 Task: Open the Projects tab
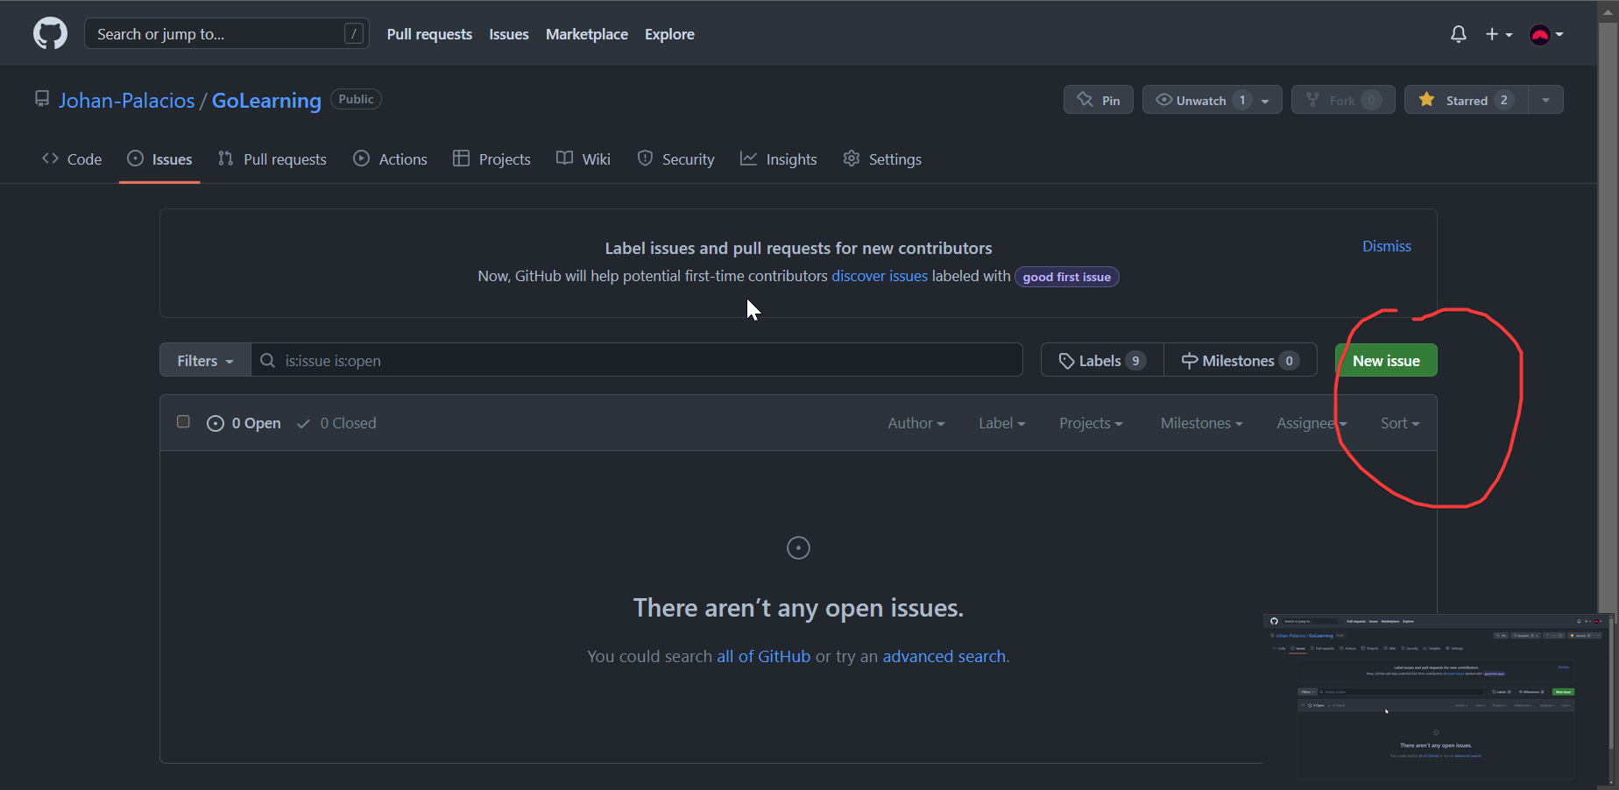click(x=491, y=159)
